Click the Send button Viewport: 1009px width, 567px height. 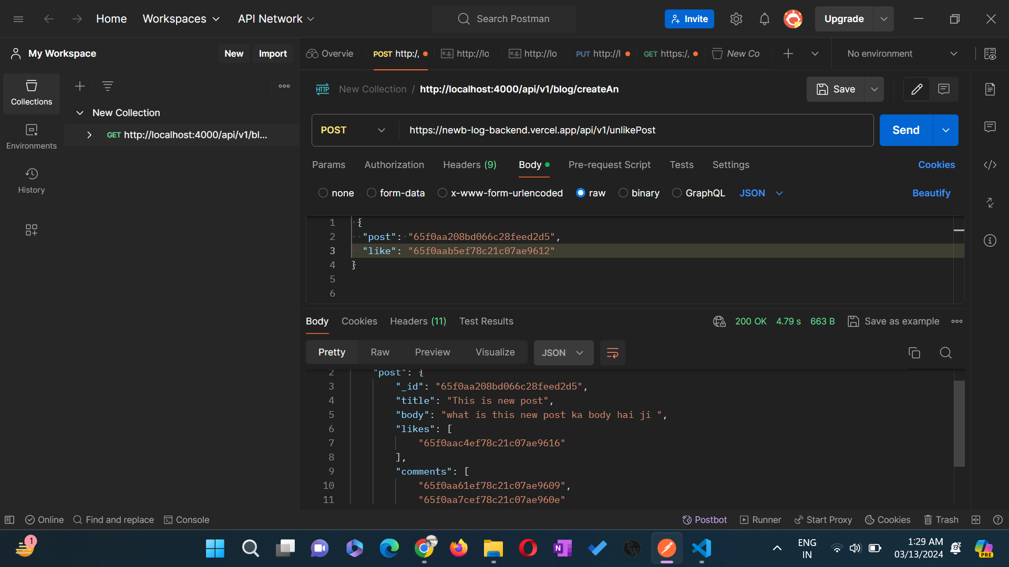[905, 130]
